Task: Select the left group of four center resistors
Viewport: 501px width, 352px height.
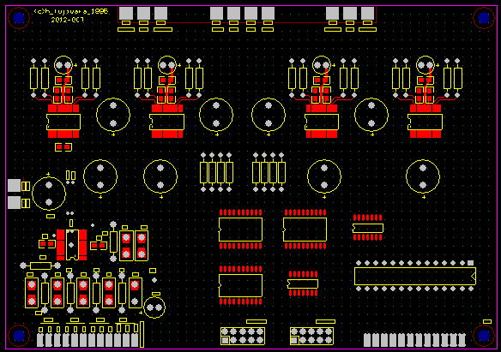Action: coord(216,172)
